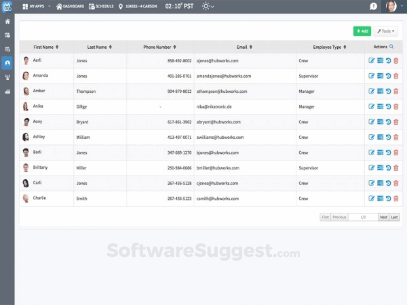
Task: Expand the user profile avatar menu
Action: [x=392, y=6]
